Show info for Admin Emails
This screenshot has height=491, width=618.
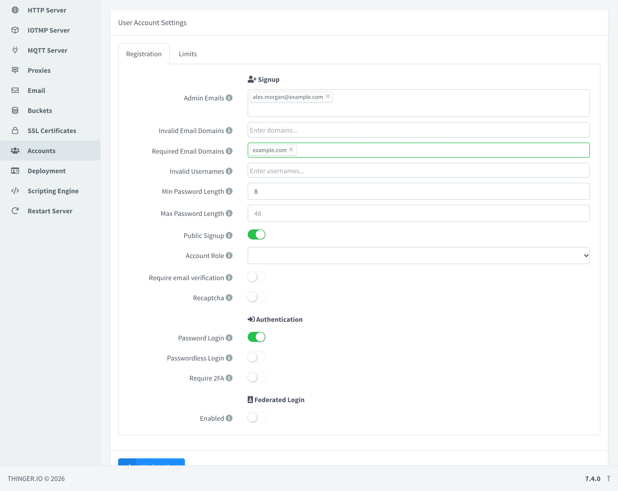(229, 98)
